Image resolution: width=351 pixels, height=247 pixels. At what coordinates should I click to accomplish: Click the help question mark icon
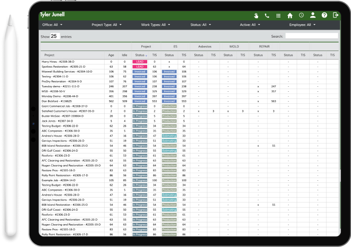point(324,15)
